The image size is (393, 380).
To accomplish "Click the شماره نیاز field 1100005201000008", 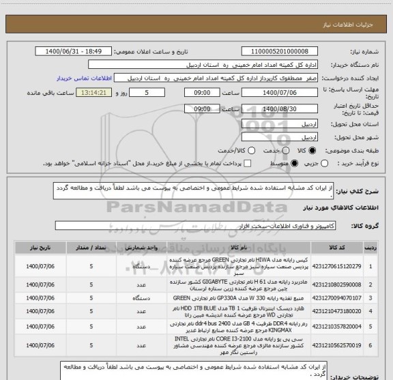I will [280, 51].
